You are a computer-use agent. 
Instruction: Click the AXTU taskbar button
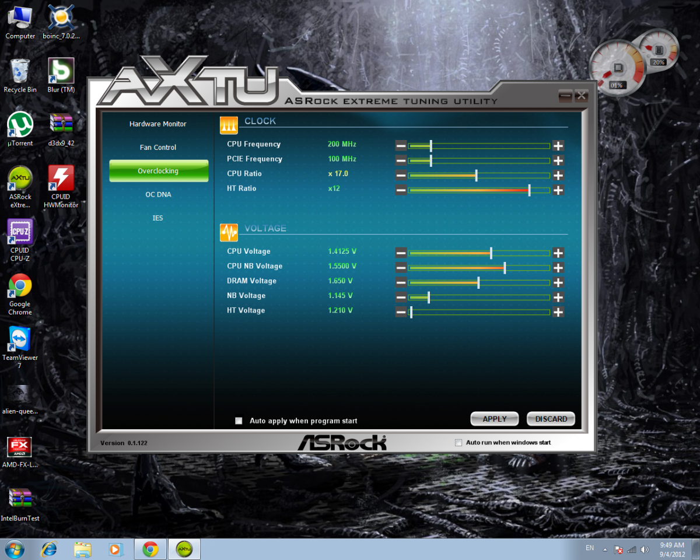(x=184, y=549)
